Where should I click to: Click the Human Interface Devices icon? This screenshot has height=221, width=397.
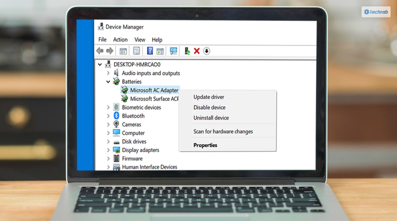[x=116, y=167]
